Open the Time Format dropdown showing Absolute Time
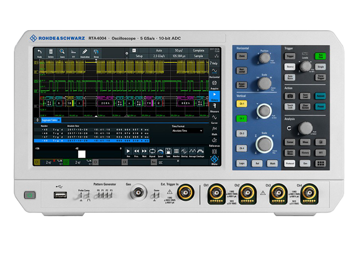Screen dimensions: 358x259 coord(187,131)
